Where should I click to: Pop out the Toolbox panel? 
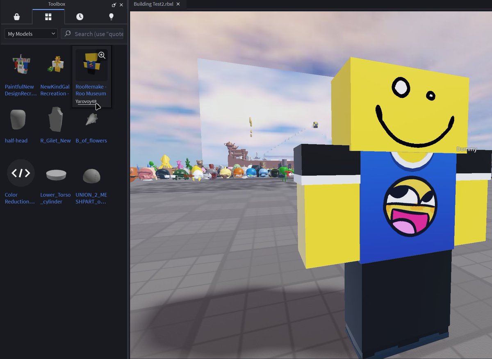pos(114,5)
